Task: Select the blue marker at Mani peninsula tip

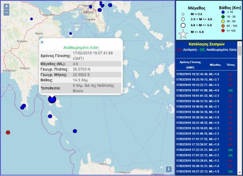Action: pos(23,106)
